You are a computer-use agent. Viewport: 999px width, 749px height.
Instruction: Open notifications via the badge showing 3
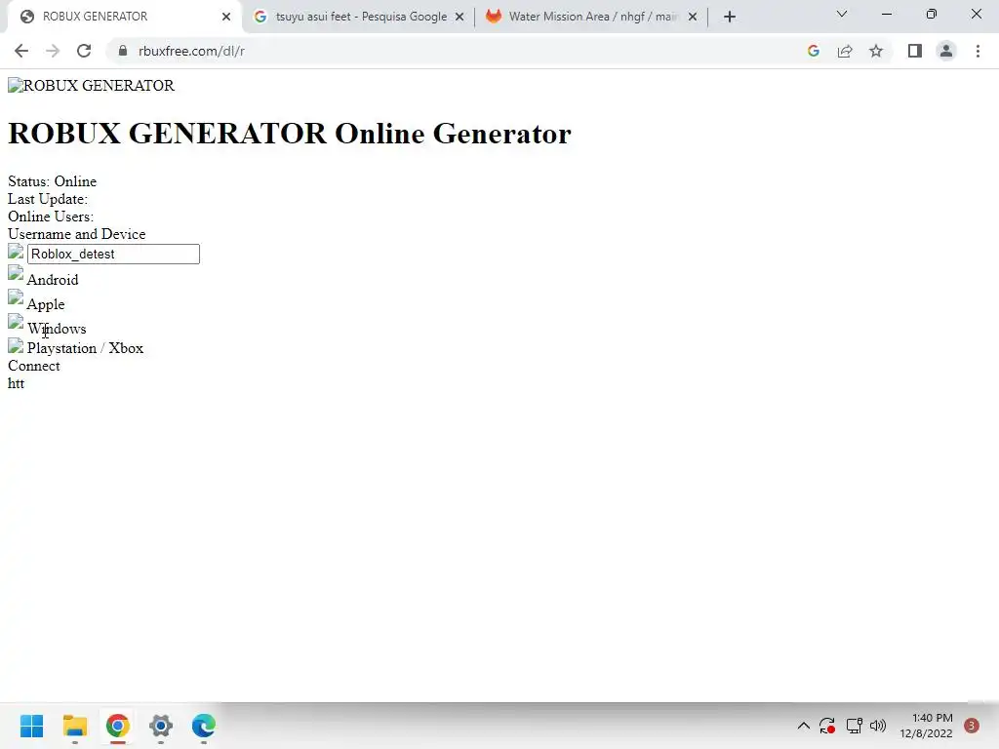point(972,726)
